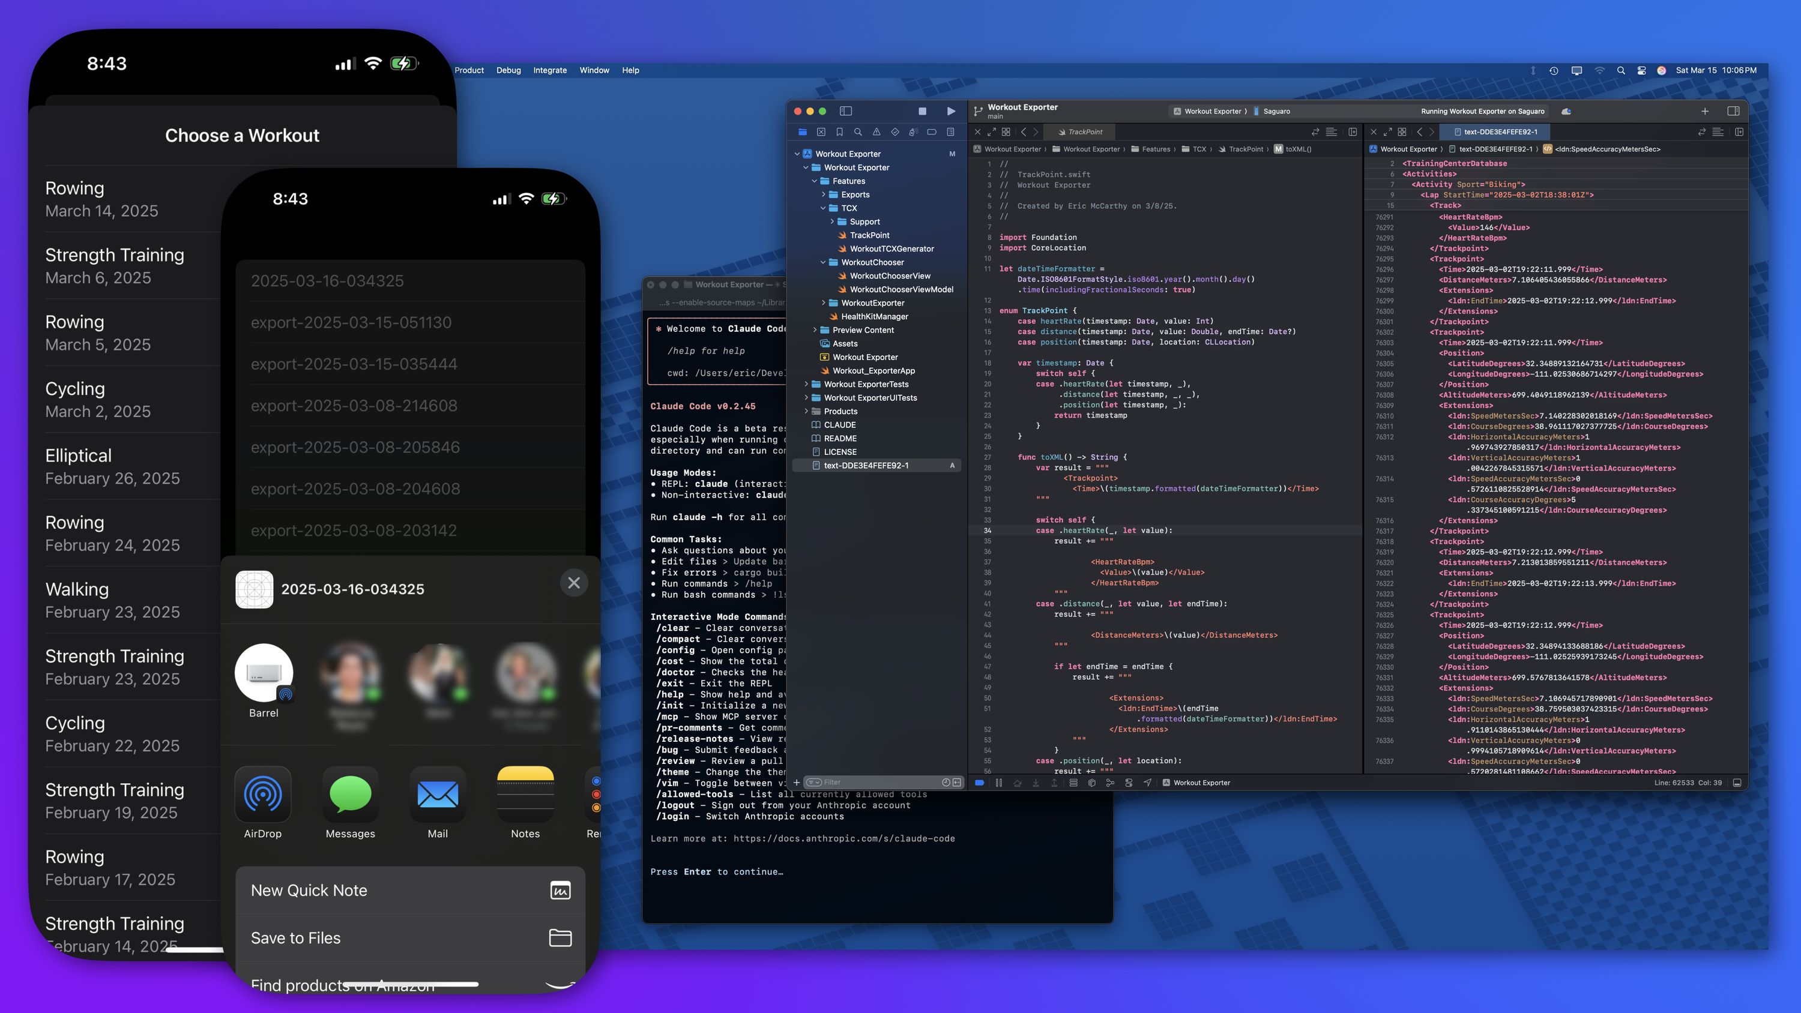Collapse the Features folder
Screen dimensions: 1801x1013
(x=815, y=181)
